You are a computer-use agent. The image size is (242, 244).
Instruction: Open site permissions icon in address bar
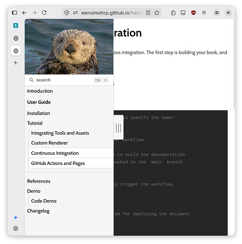pos(75,13)
